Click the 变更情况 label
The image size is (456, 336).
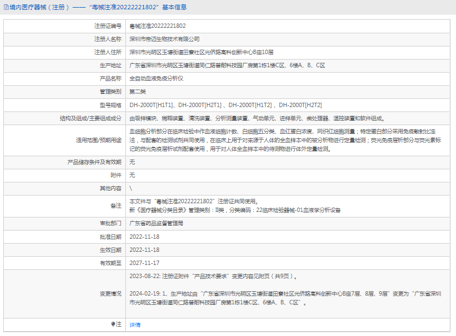(111, 294)
